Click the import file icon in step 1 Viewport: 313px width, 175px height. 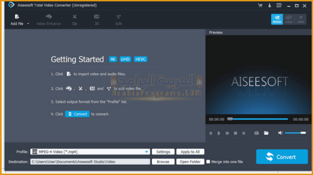click(x=69, y=74)
